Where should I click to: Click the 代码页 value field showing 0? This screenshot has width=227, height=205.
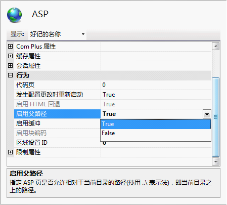click(156, 85)
